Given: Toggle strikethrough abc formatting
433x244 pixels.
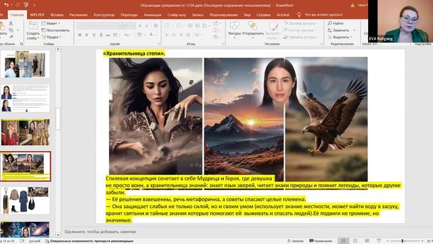Looking at the screenshot, I should pyautogui.click(x=108, y=35).
